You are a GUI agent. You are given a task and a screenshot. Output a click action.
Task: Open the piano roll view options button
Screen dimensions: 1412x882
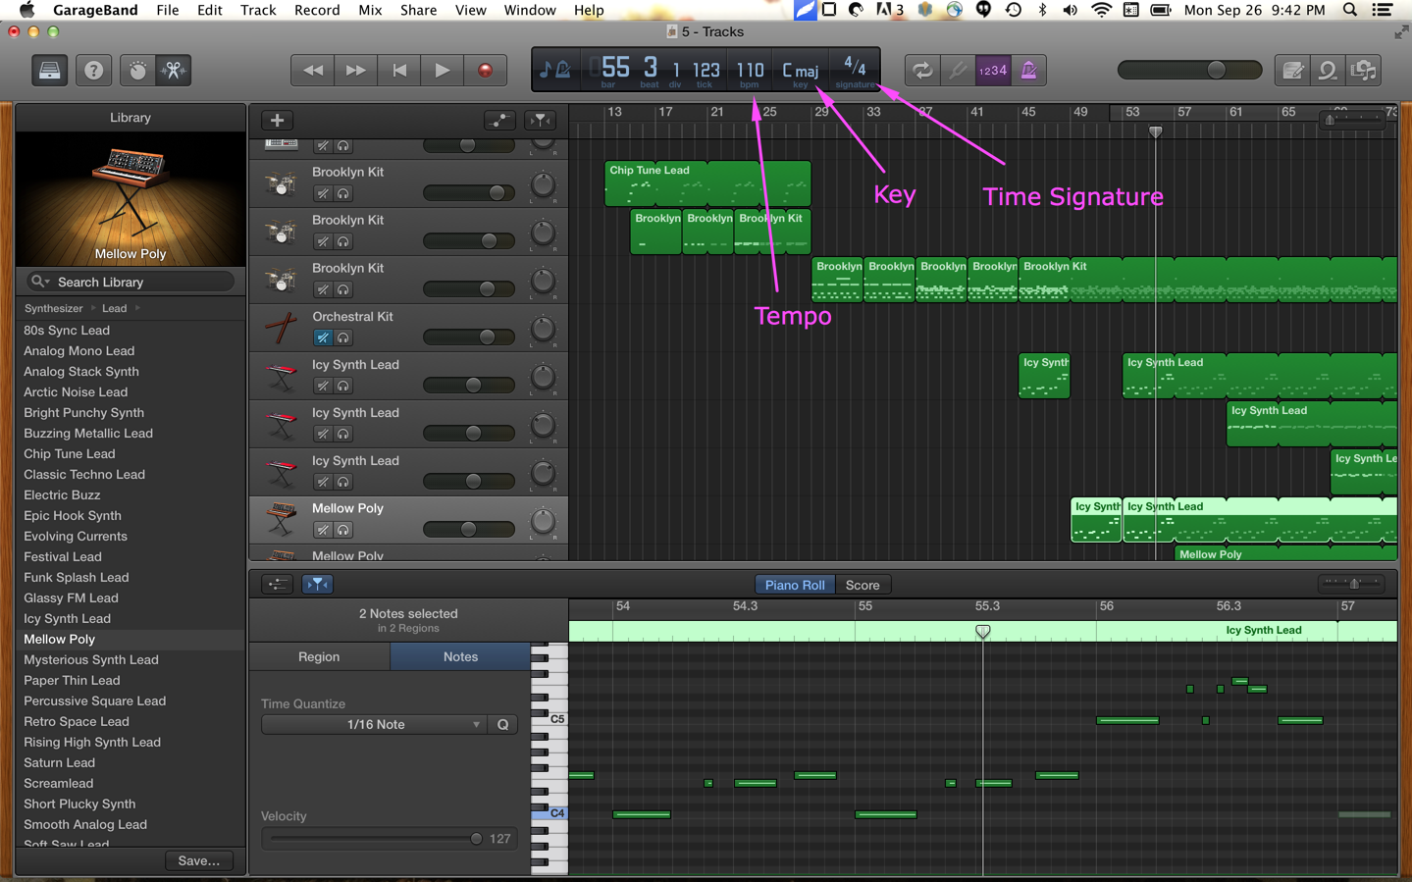(278, 585)
